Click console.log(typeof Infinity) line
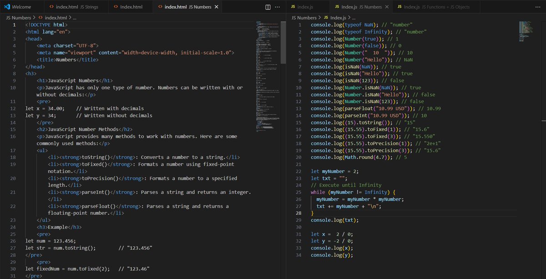This screenshot has width=546, height=279. [x=369, y=32]
